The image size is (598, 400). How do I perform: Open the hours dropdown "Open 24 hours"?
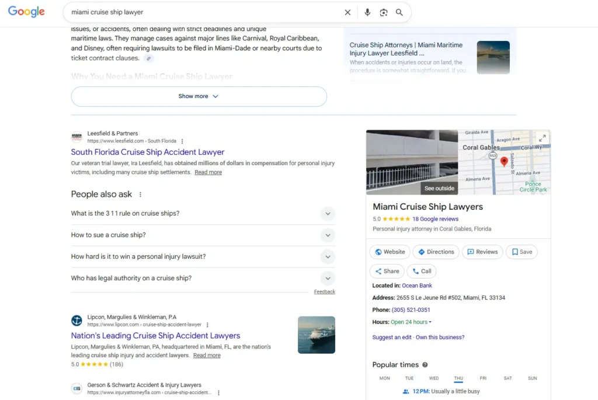click(411, 322)
